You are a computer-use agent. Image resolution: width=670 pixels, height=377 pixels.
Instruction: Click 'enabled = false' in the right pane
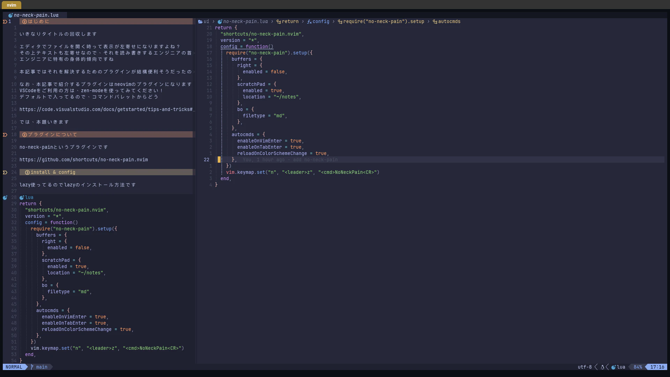264,72
